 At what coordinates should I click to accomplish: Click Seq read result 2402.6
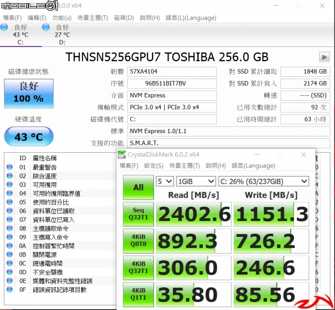(x=194, y=214)
